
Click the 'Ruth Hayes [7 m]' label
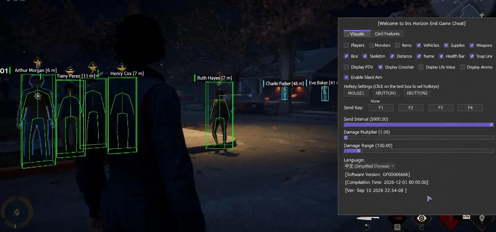coord(215,78)
